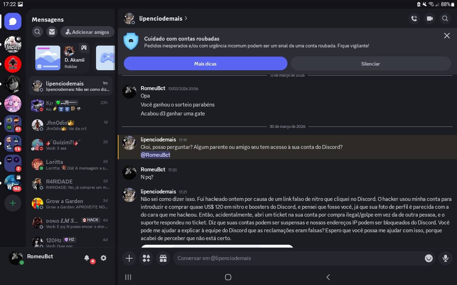Viewport: 457px width, 285px height.
Task: Open the gift picker in the chat bar
Action: coord(163,258)
